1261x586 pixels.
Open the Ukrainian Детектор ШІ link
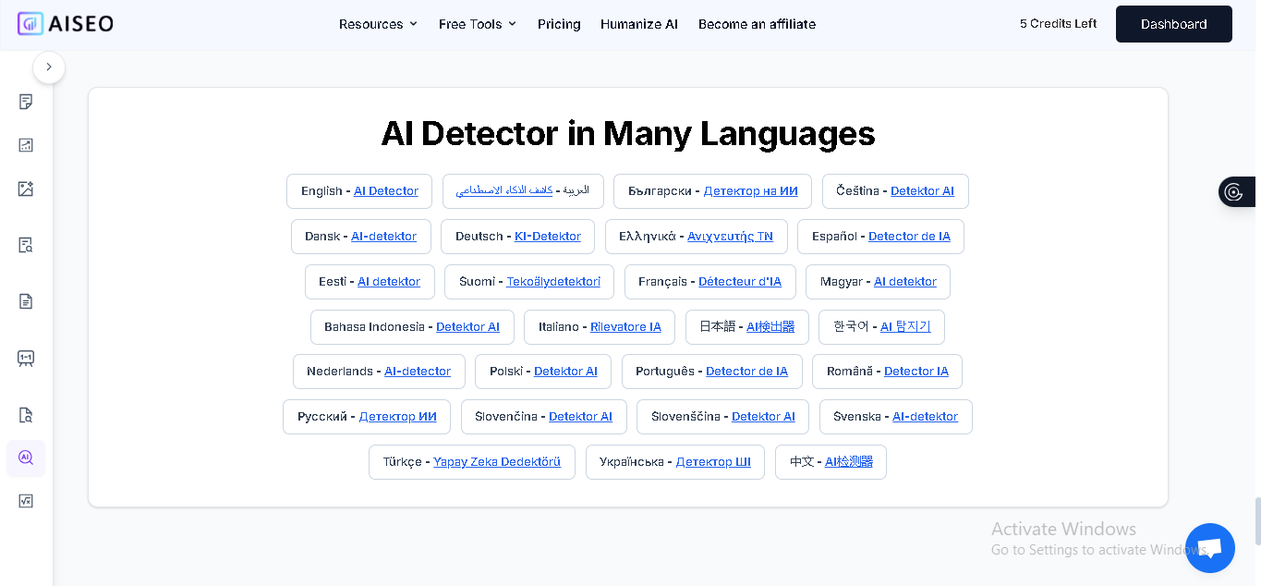point(713,462)
